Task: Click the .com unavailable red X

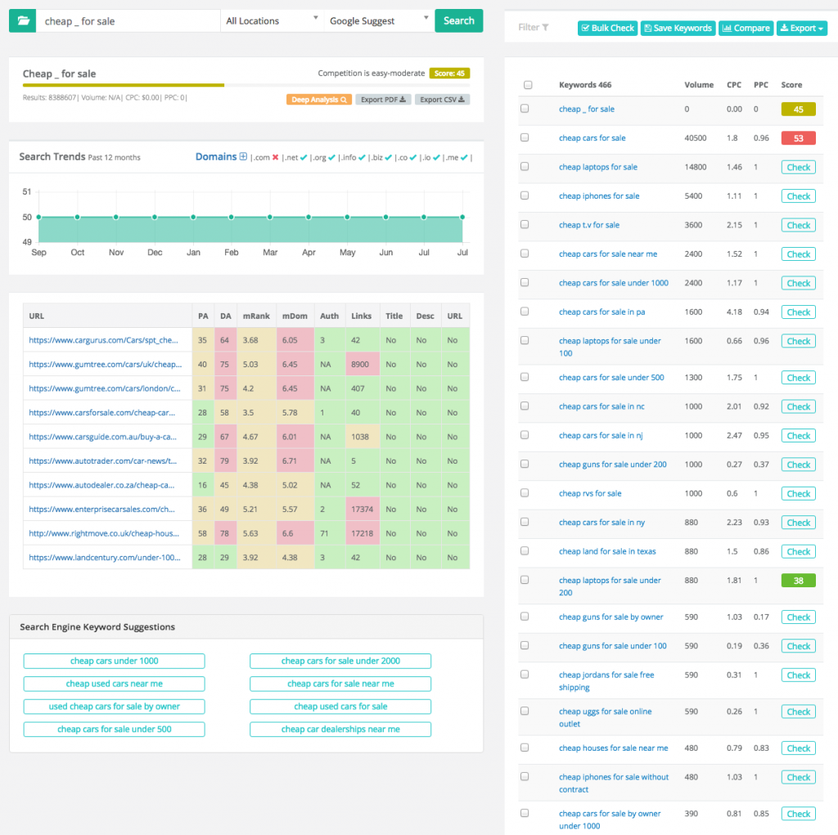Action: [x=275, y=158]
